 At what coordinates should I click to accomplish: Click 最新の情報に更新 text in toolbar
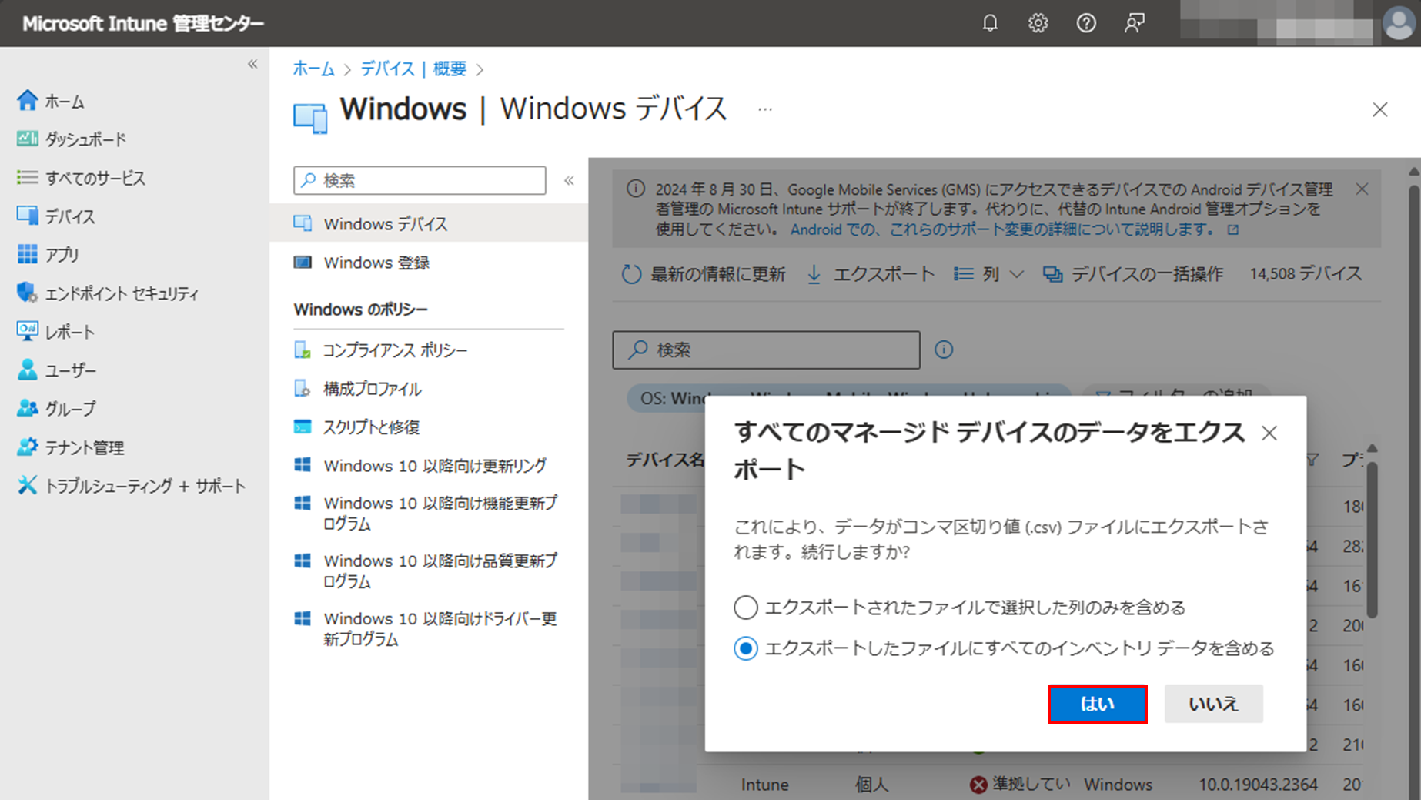[x=717, y=274]
